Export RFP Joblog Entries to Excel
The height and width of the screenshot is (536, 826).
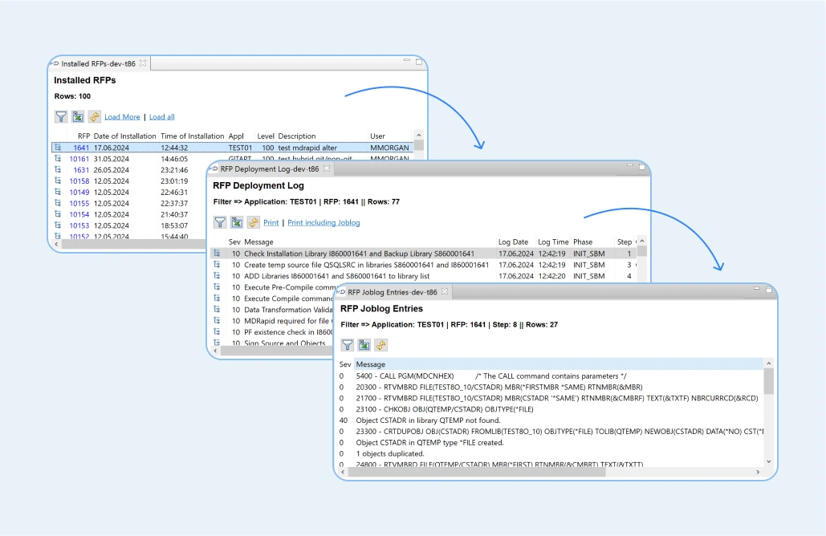364,345
